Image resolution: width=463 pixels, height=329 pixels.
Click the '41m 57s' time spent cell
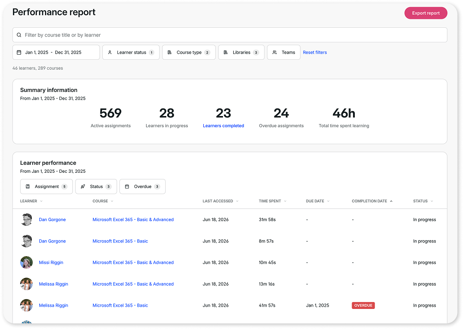[x=267, y=305]
